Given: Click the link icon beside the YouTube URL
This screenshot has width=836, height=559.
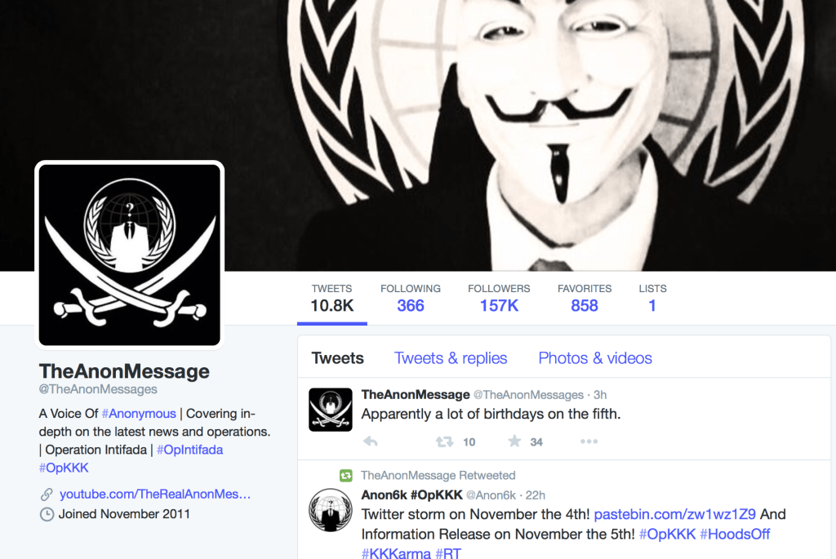Looking at the screenshot, I should [47, 495].
